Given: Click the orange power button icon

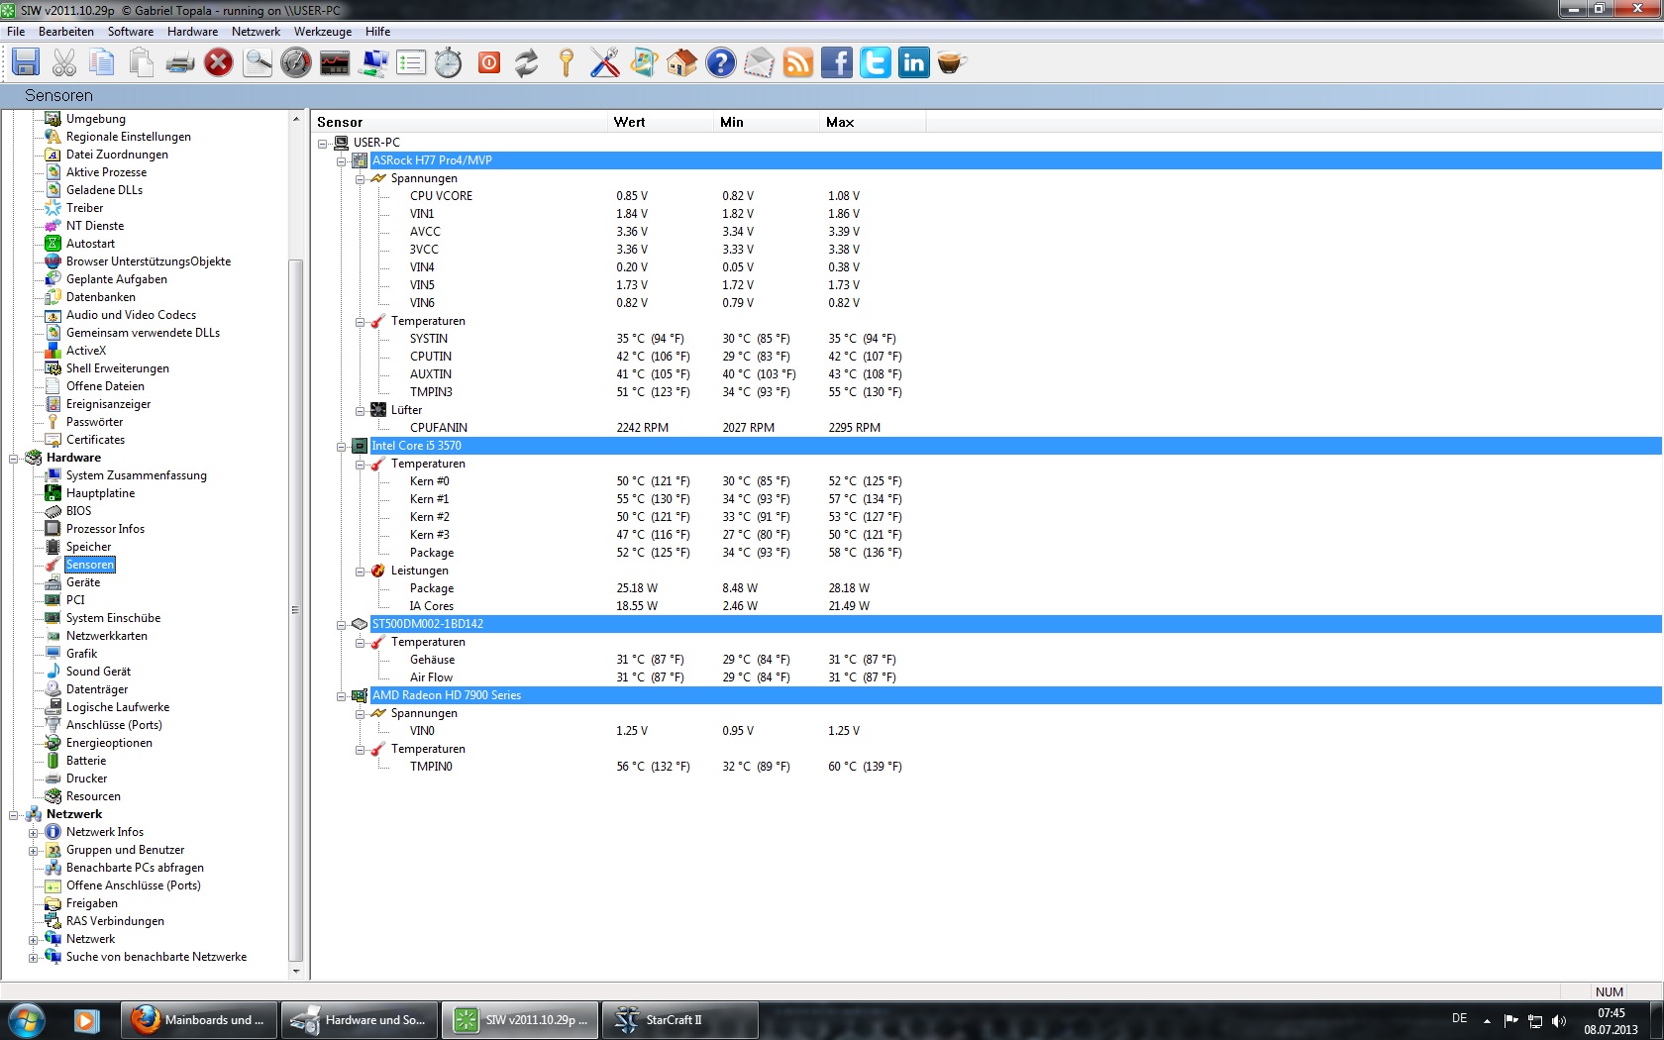Looking at the screenshot, I should click(x=489, y=62).
